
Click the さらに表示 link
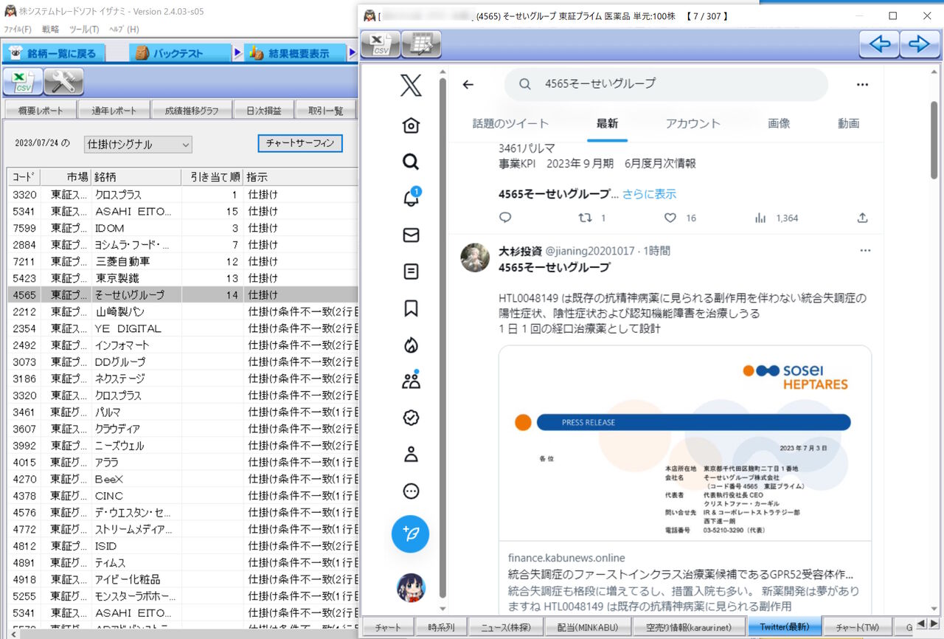pos(649,194)
